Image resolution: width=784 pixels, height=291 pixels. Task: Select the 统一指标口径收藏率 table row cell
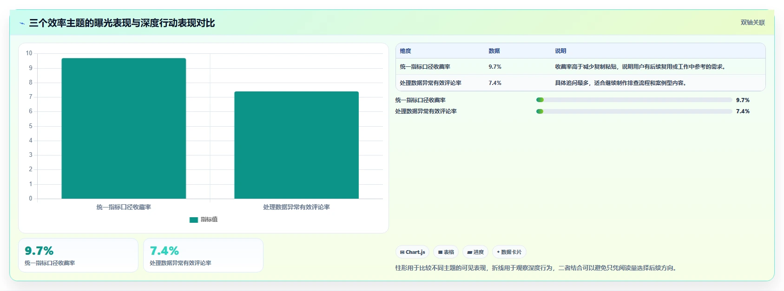pos(425,67)
